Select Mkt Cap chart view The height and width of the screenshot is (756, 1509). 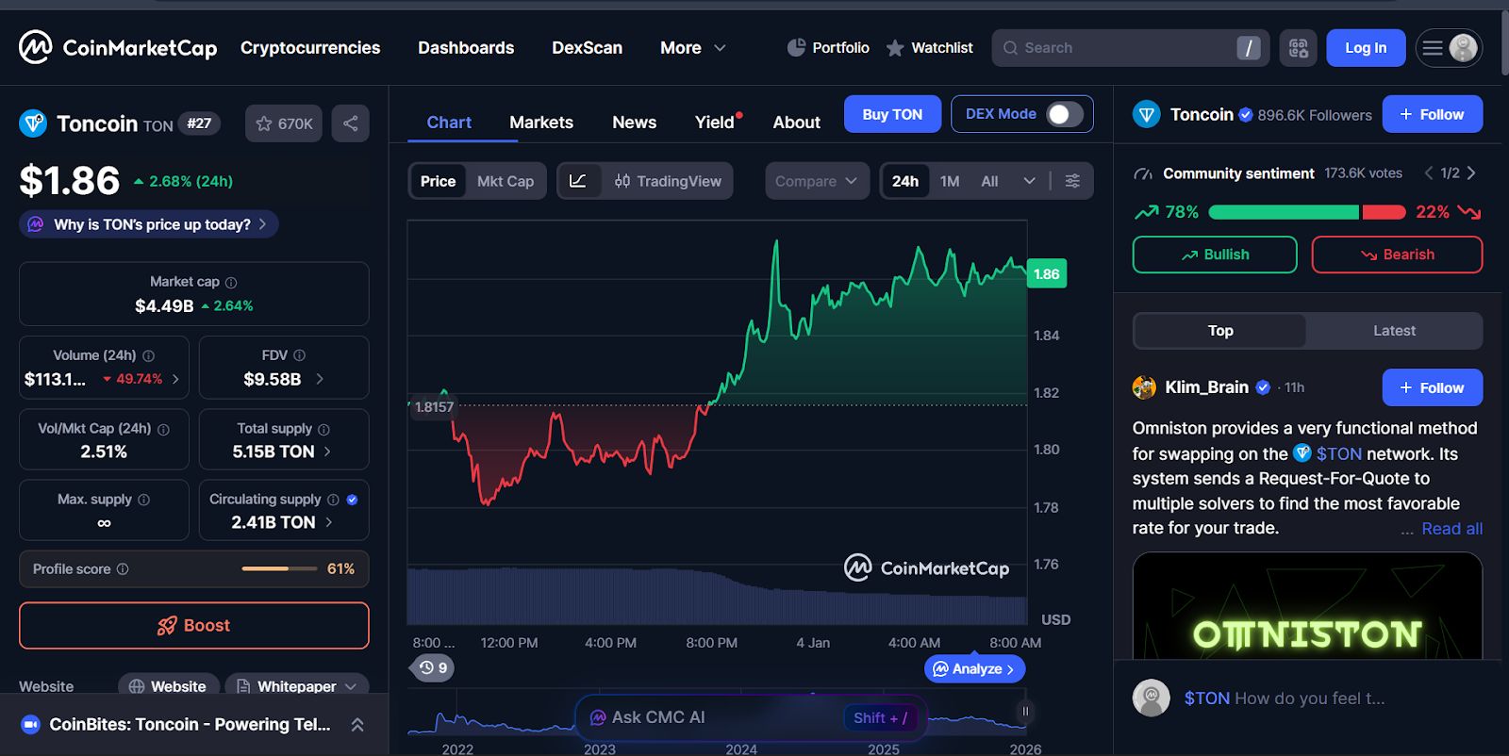click(x=506, y=181)
